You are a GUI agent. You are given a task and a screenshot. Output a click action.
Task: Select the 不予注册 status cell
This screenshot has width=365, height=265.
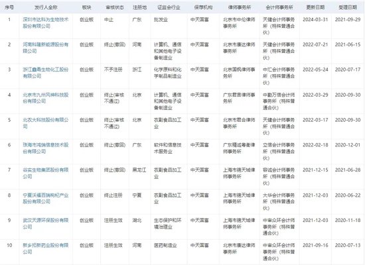(x=113, y=70)
